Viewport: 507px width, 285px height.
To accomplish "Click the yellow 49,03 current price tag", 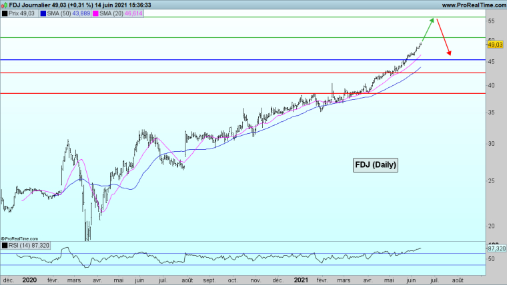I will pos(496,45).
